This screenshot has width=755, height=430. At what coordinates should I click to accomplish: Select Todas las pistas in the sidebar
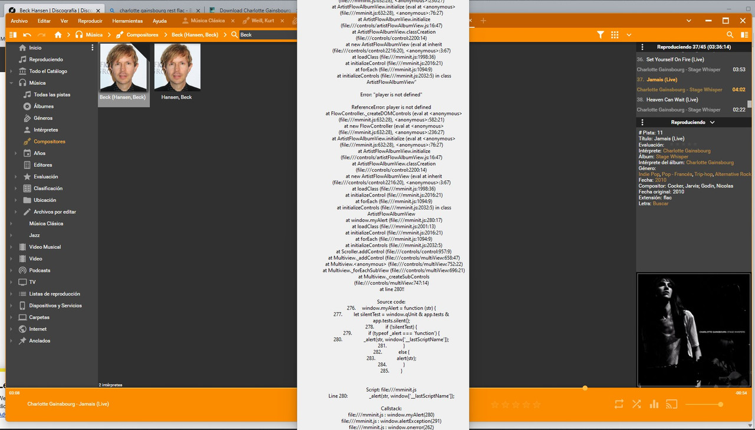pyautogui.click(x=52, y=94)
